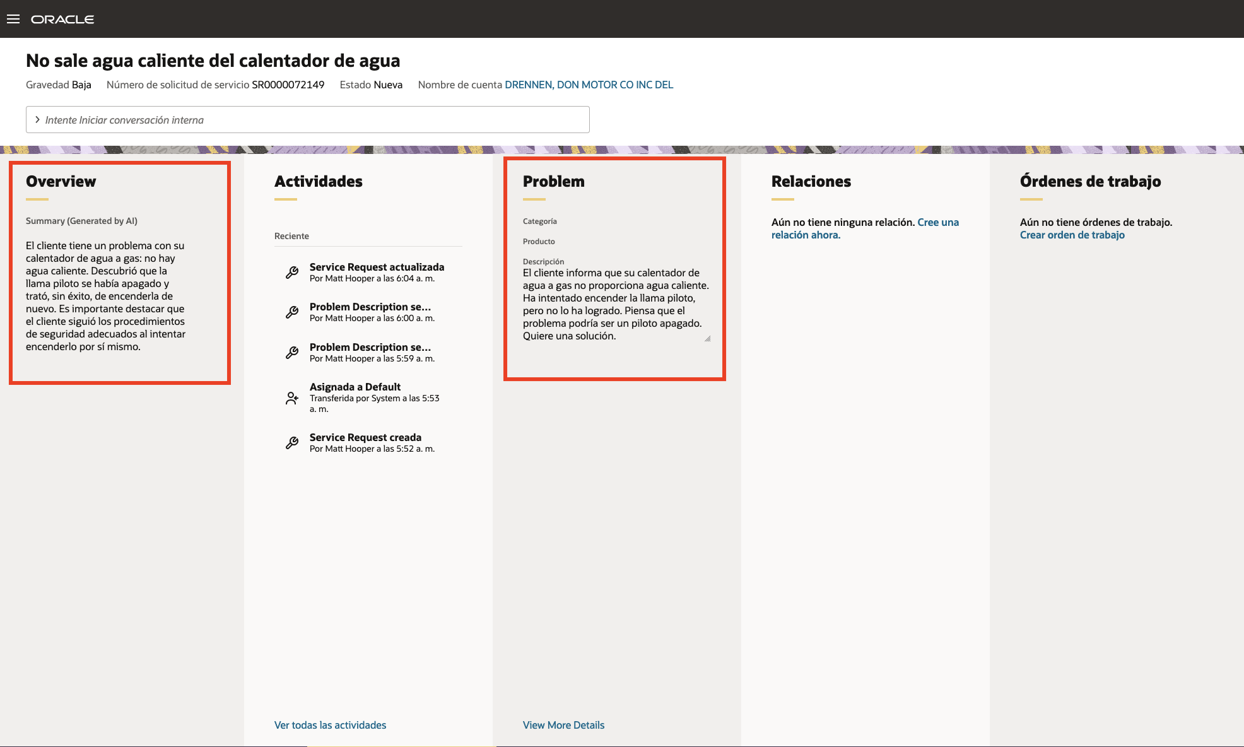Viewport: 1244px width, 747px height.
Task: Click the wrench icon beside Service Request actualizada
Action: click(291, 271)
